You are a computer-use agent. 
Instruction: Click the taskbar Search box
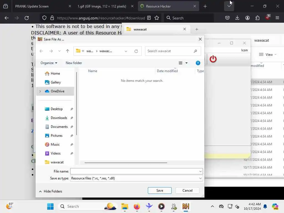coord(88,206)
